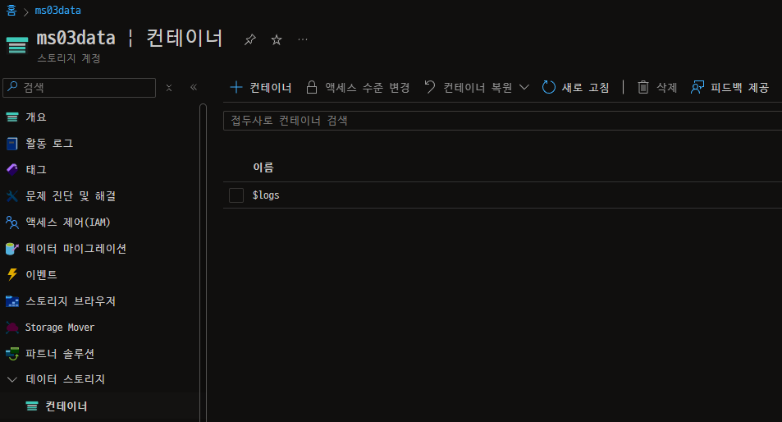Click 삭제 button text
782x422 pixels.
pyautogui.click(x=667, y=88)
